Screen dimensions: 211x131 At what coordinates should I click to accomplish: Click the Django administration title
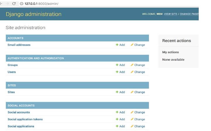(33, 14)
